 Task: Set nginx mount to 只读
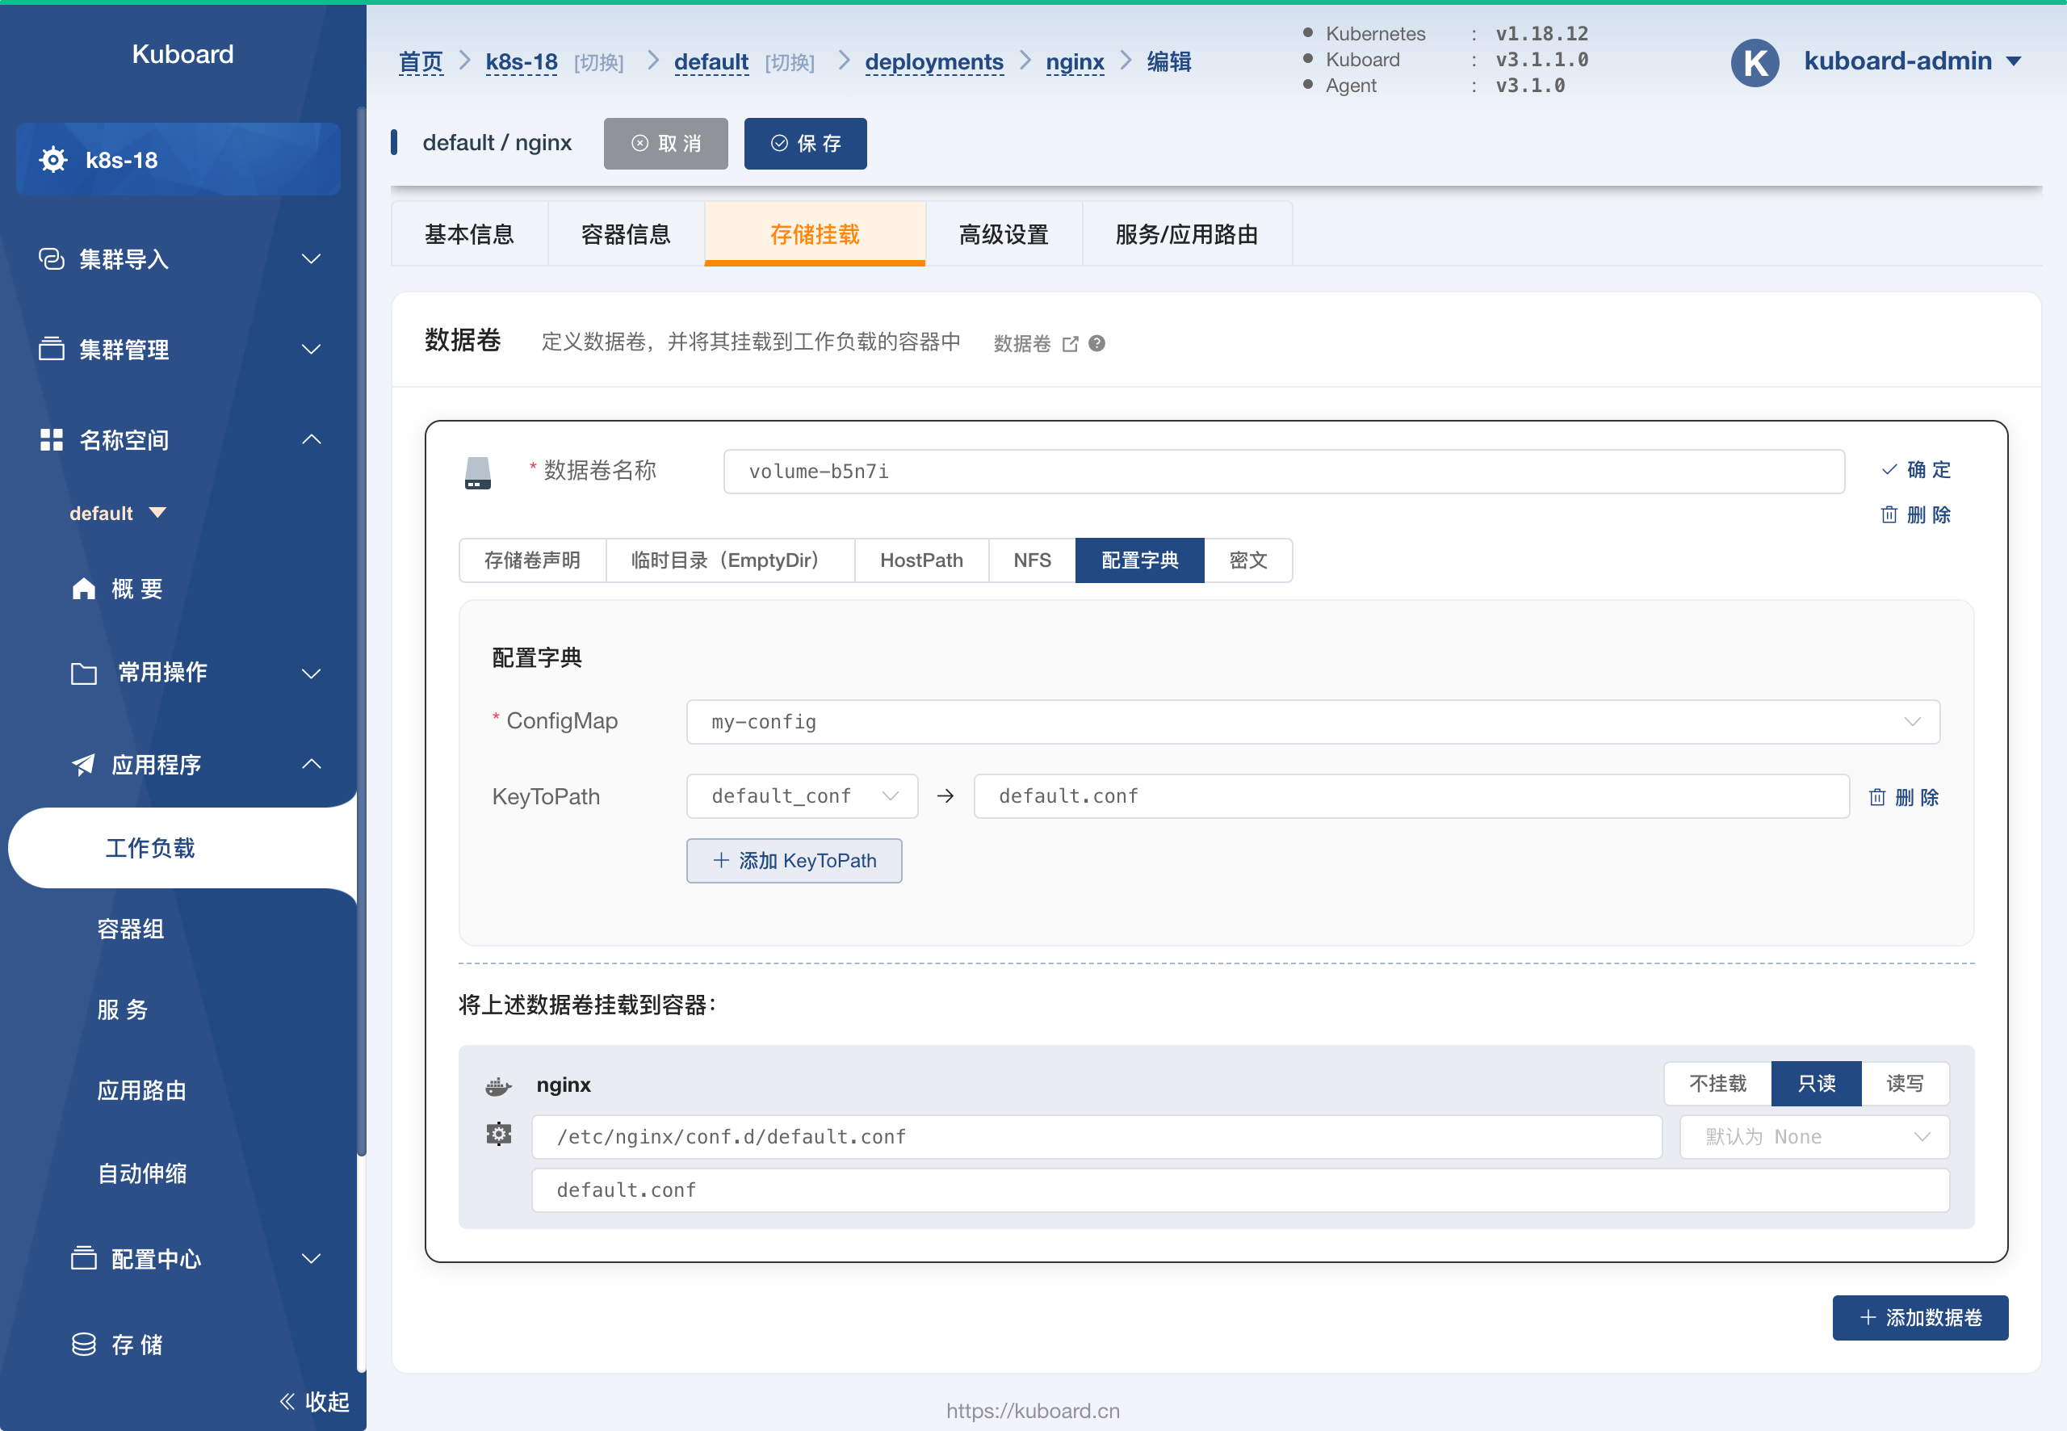[x=1816, y=1084]
